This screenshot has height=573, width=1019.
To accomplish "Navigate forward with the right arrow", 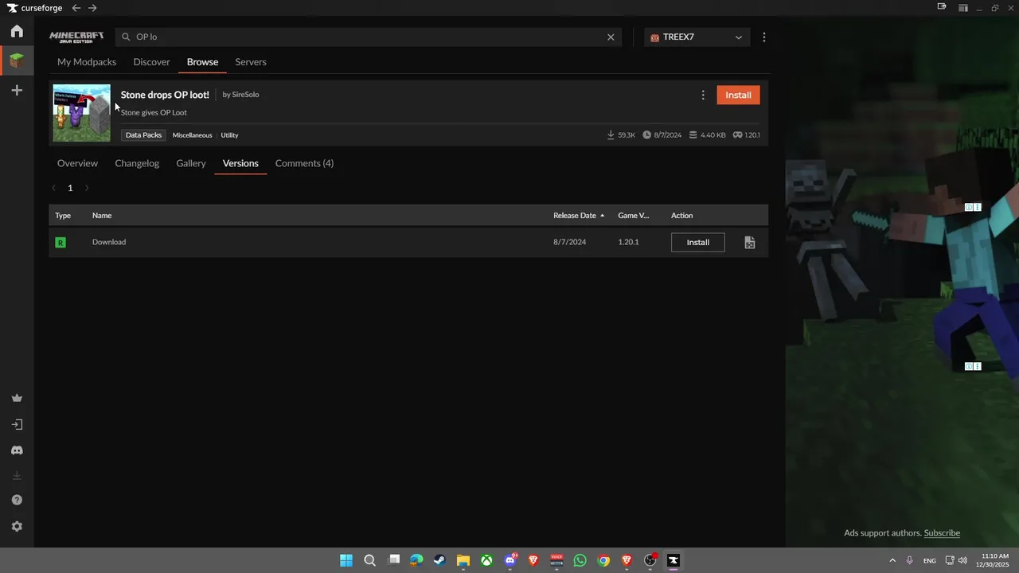I will (x=92, y=8).
